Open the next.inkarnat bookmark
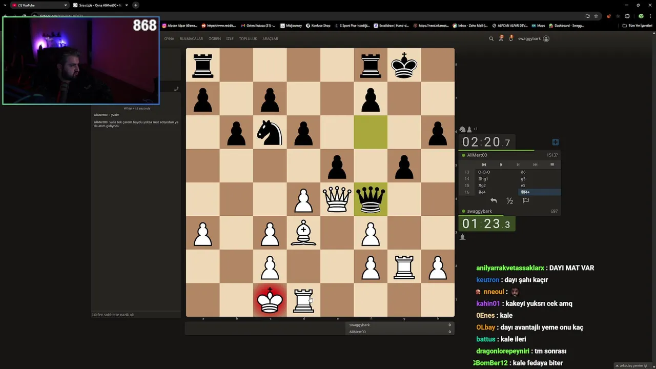The image size is (656, 369). point(430,25)
